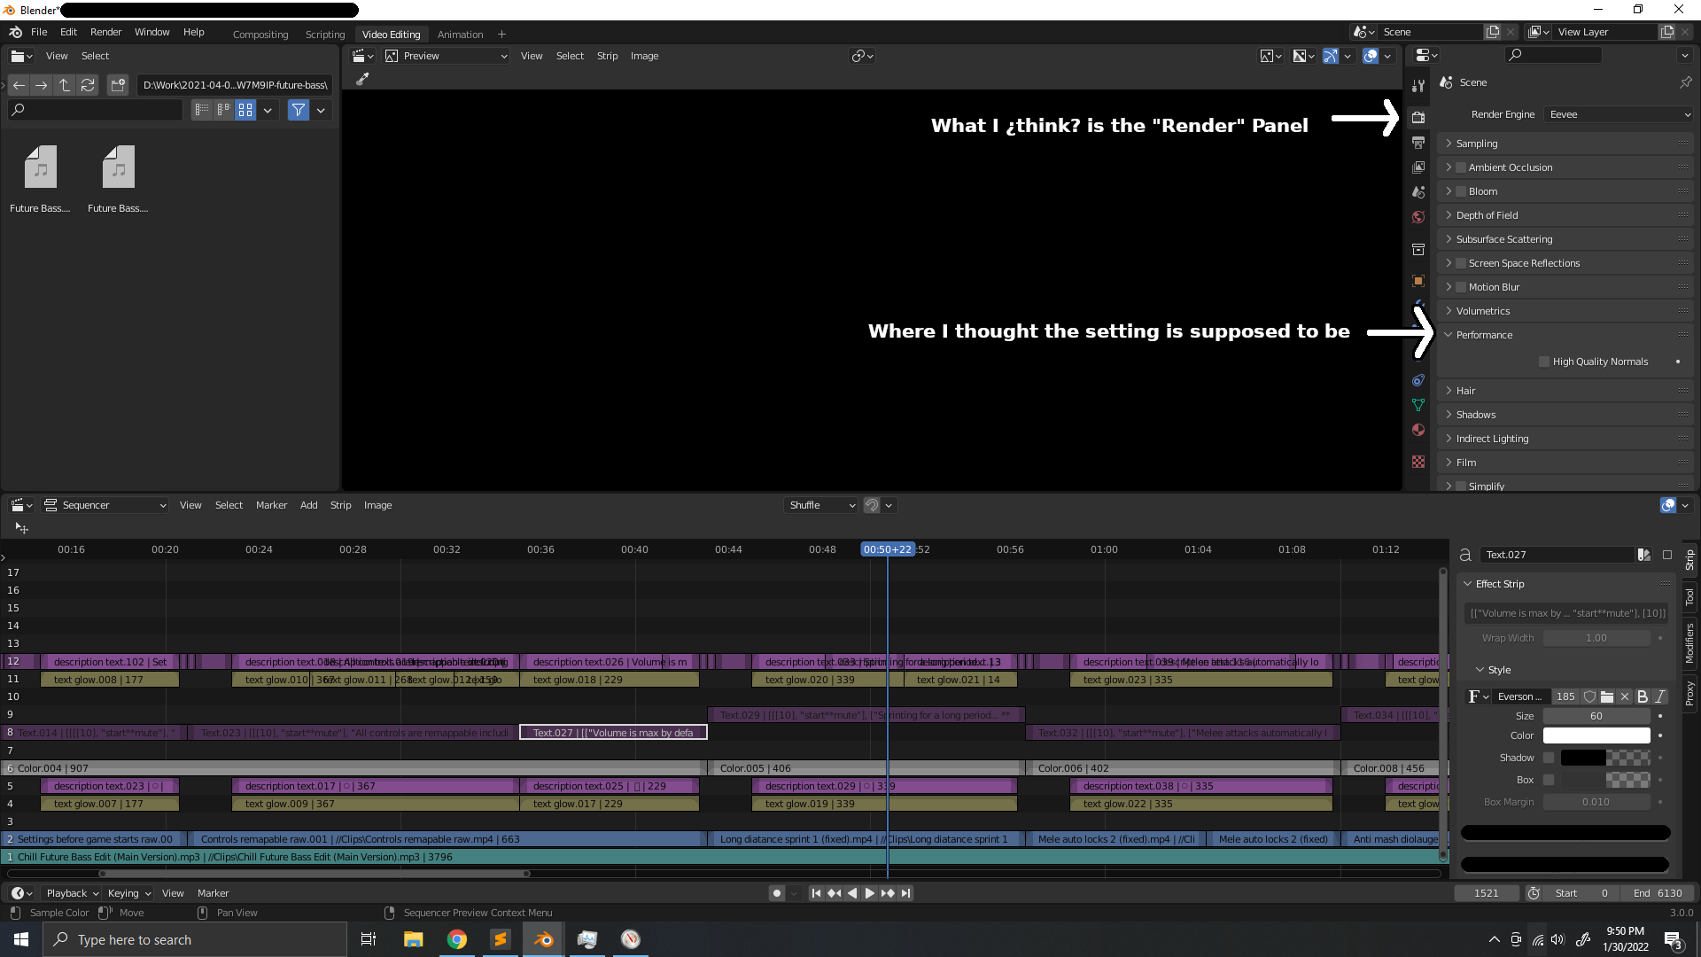Select the Sequencer preview play button
Viewport: 1701px width, 957px height.
870,892
